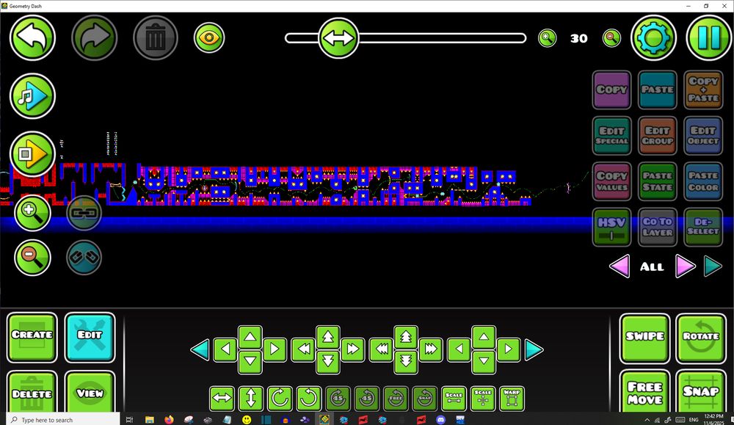Click the De-Select button
This screenshot has height=425, width=734.
[703, 228]
